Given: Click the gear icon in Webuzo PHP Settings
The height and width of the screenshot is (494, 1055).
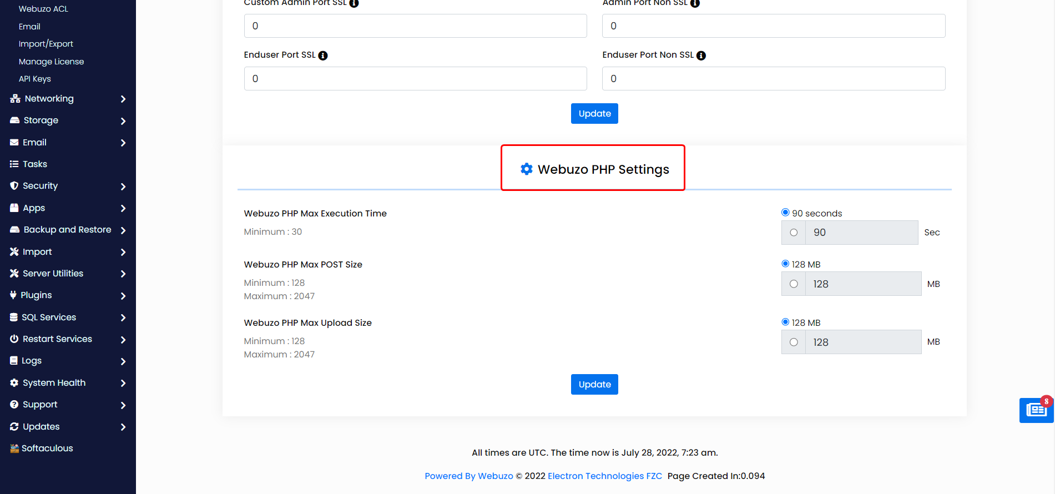Looking at the screenshot, I should (x=526, y=169).
